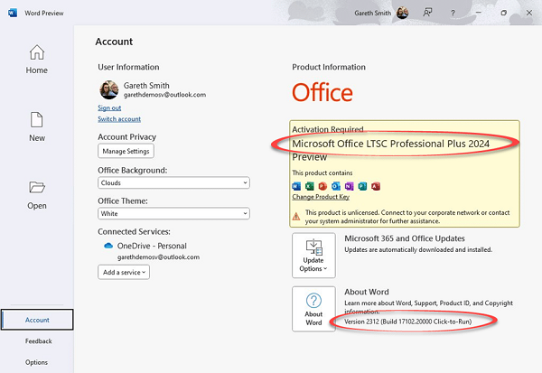Open the Update Options button
Image resolution: width=542 pixels, height=373 pixels.
coord(313,255)
